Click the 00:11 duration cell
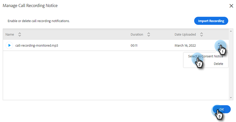 tap(134, 45)
